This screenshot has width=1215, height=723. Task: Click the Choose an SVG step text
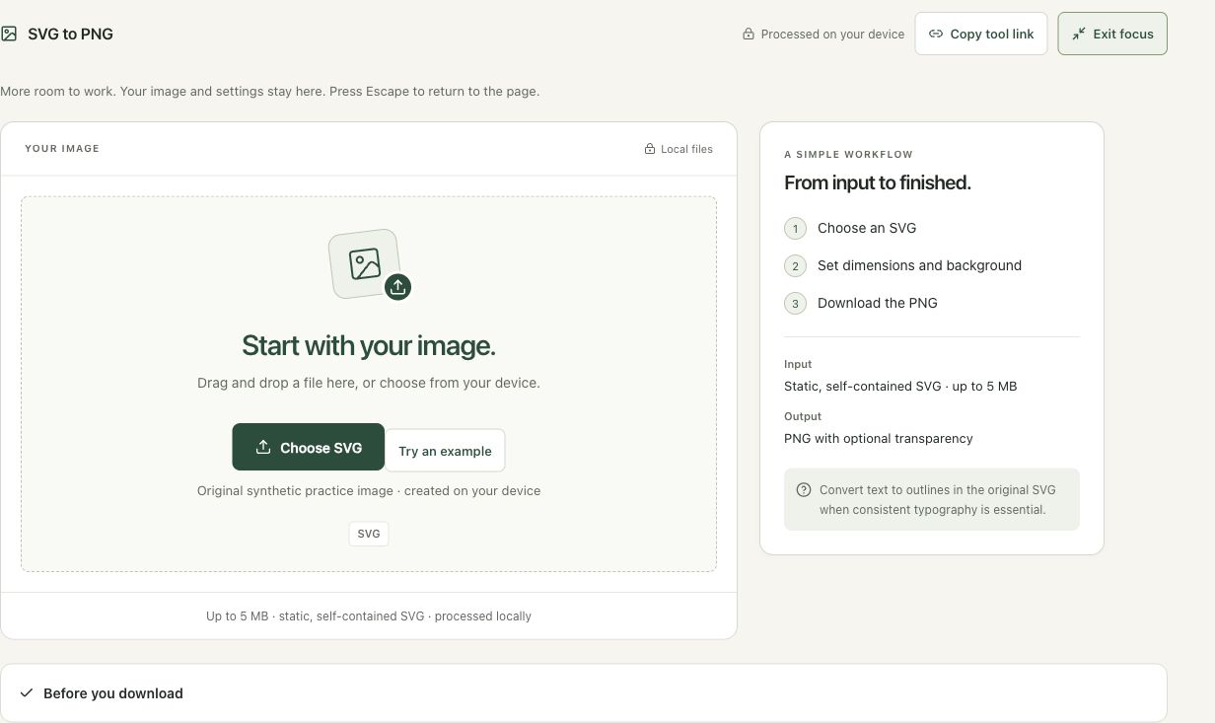tap(867, 228)
